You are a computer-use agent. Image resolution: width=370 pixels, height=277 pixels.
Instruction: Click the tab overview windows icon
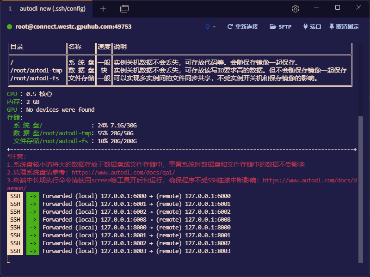pos(124,9)
